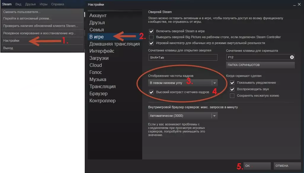304x173 pixels.
Task: Open the Игры menu
Action: [44, 4]
